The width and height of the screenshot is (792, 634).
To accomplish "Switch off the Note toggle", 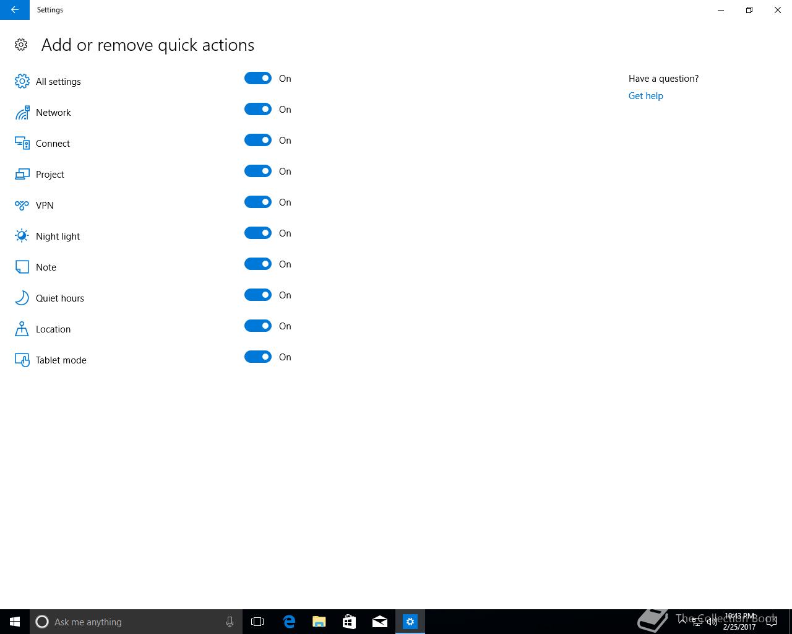I will click(258, 264).
